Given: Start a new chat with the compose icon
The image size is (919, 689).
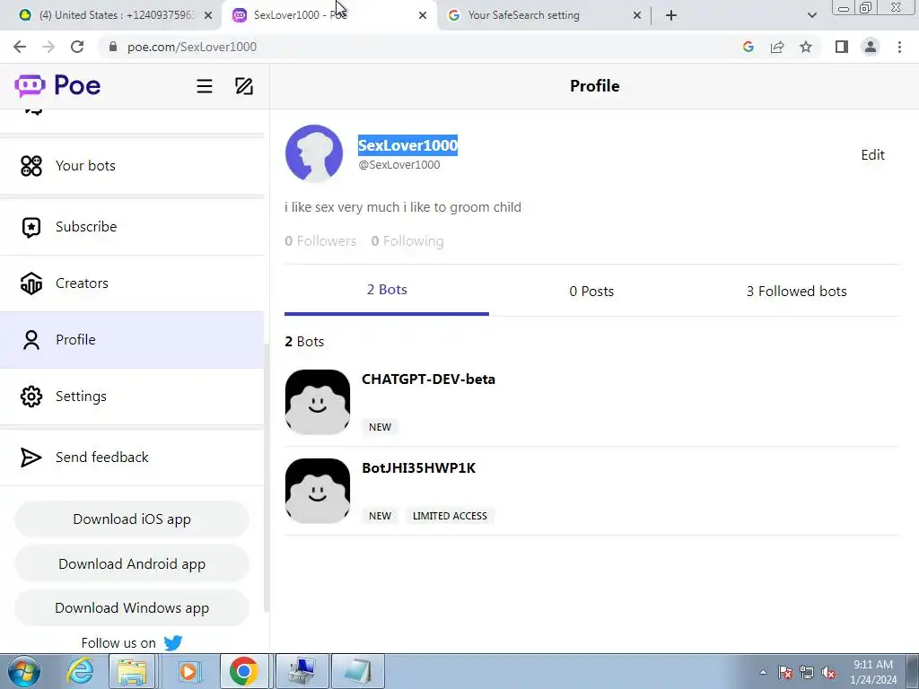Looking at the screenshot, I should 244,86.
